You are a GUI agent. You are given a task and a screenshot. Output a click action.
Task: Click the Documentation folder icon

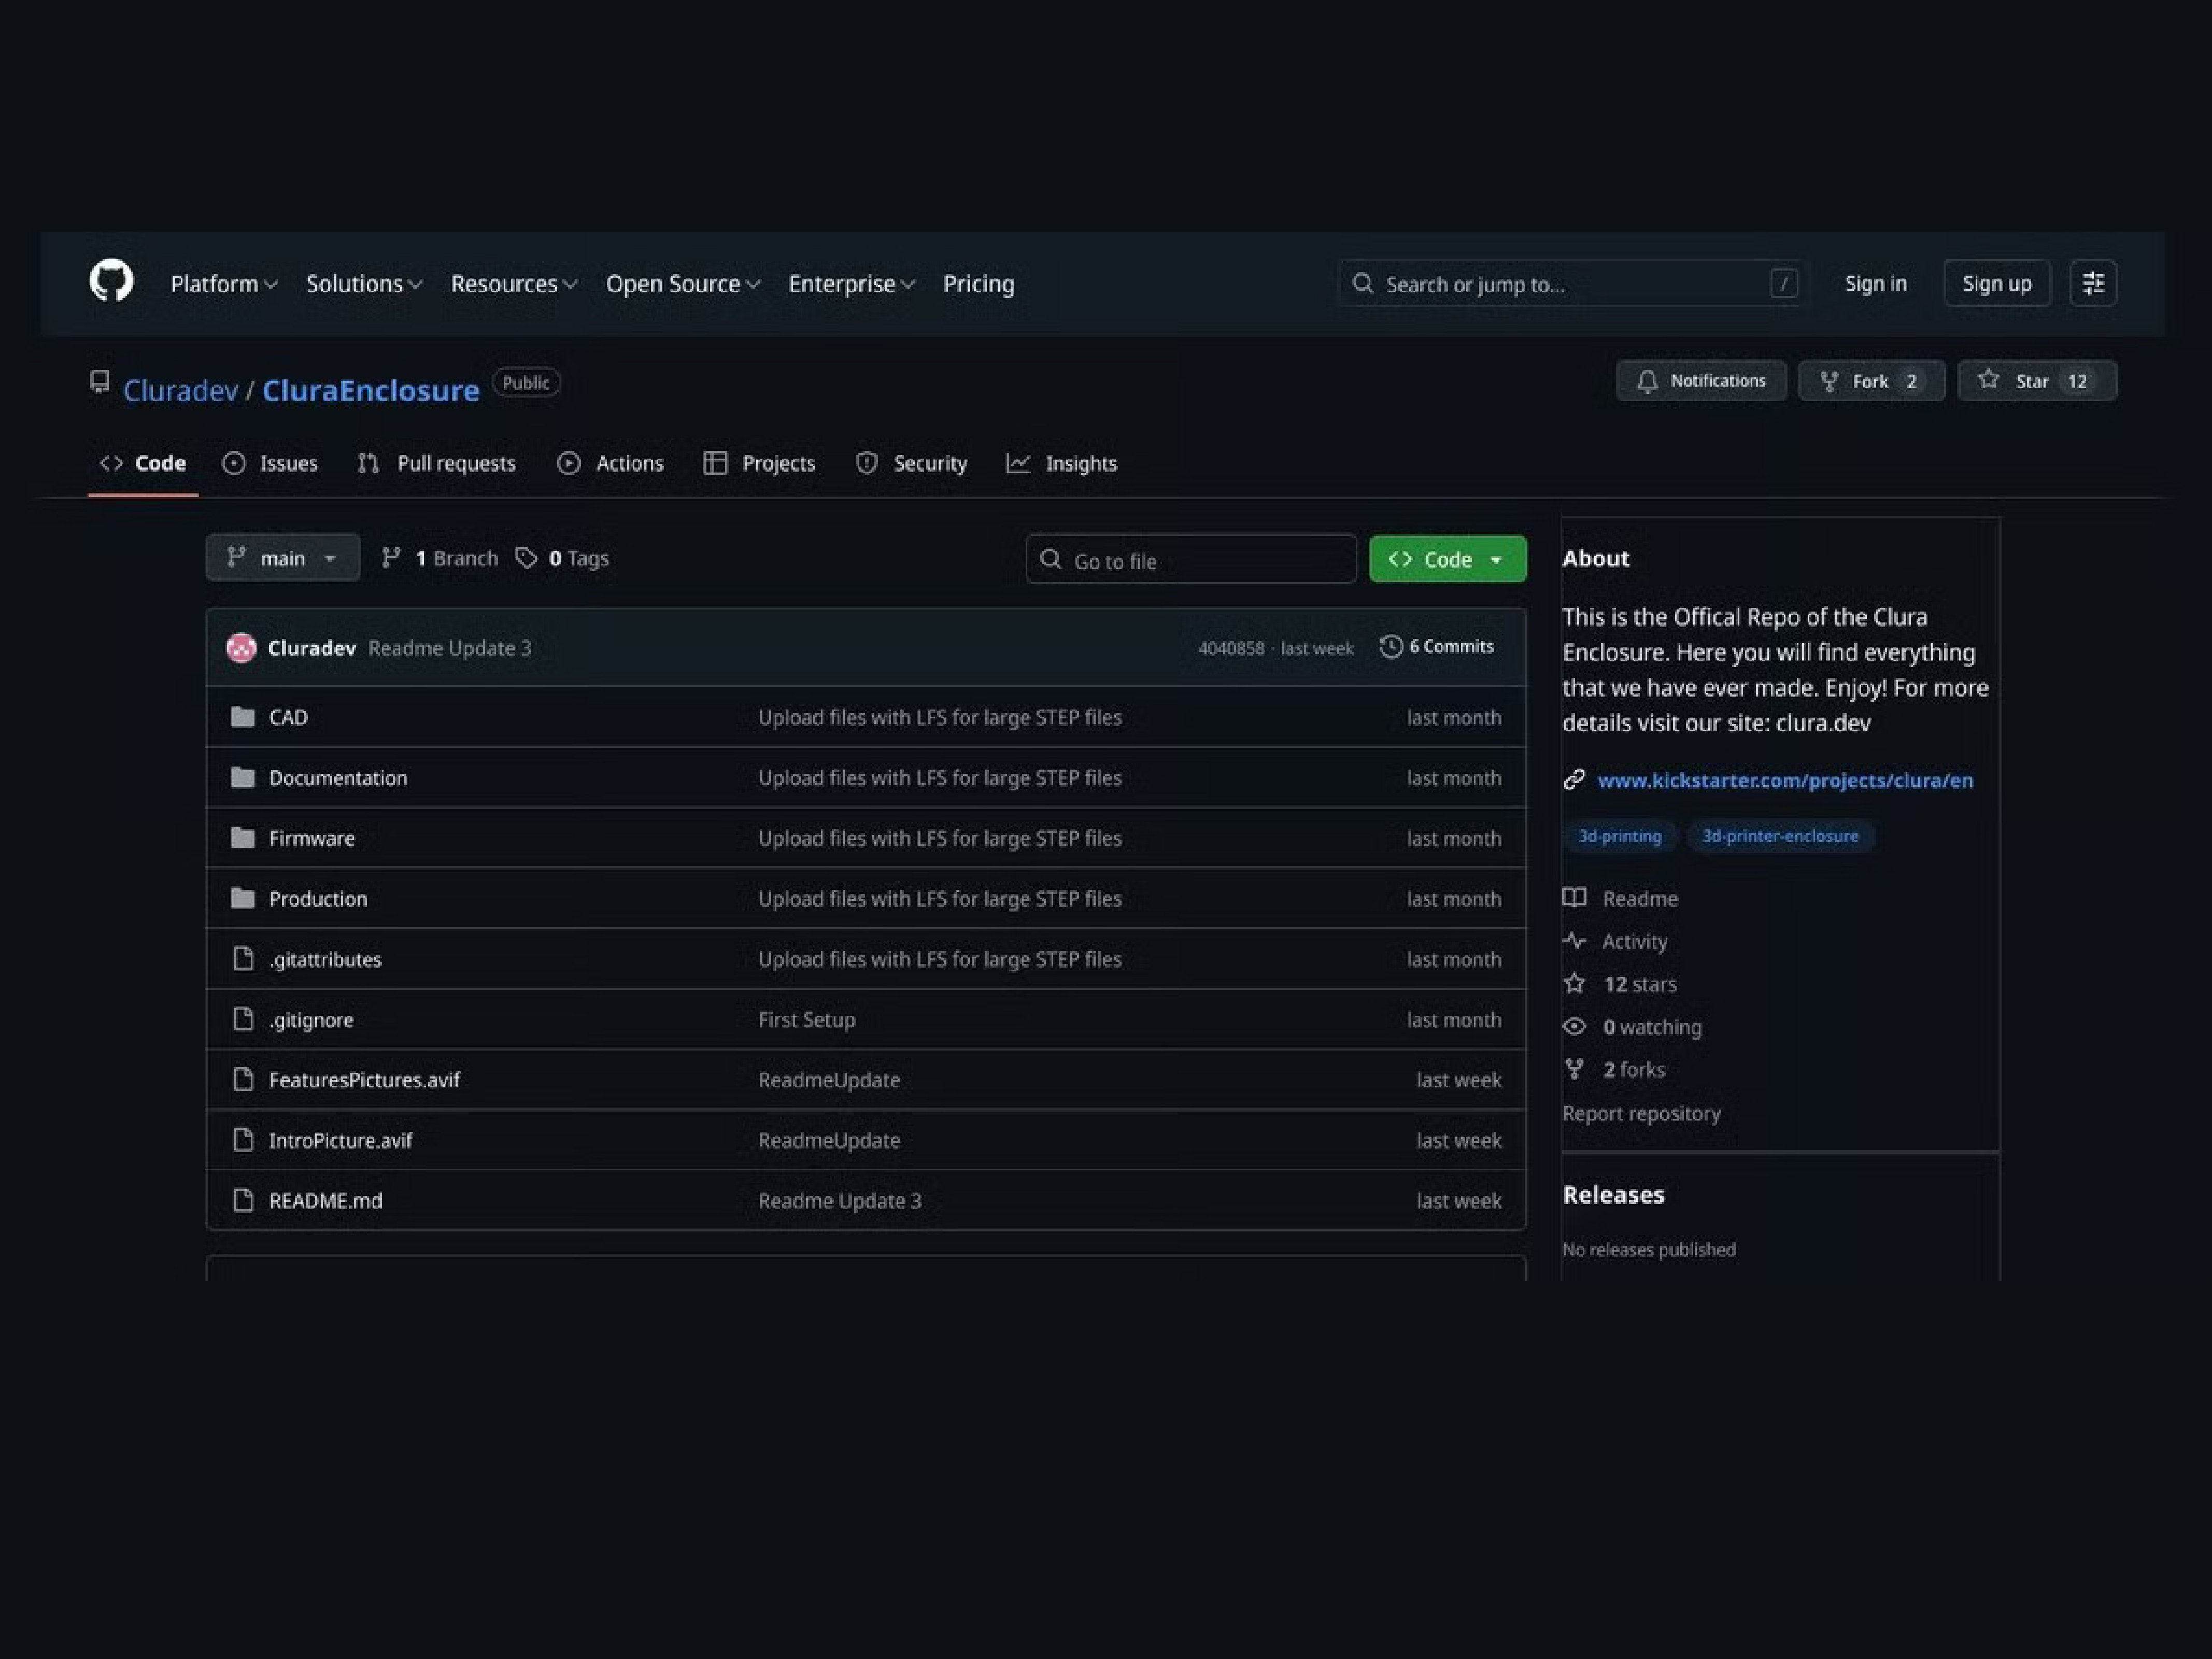pos(242,778)
